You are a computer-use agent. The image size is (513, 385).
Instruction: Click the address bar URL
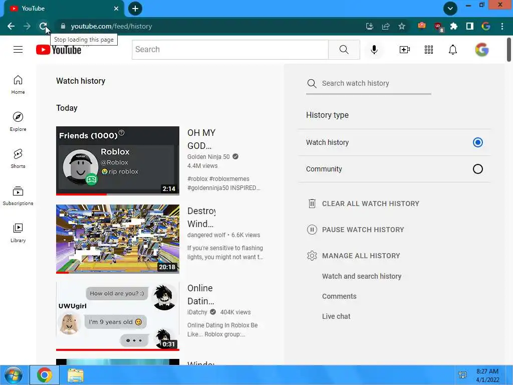pos(111,26)
